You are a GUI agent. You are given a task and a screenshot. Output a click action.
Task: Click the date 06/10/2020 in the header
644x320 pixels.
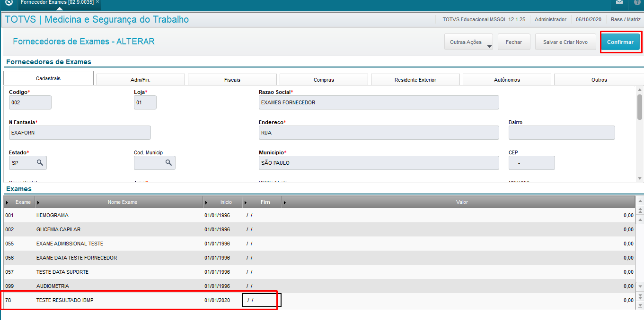[589, 19]
